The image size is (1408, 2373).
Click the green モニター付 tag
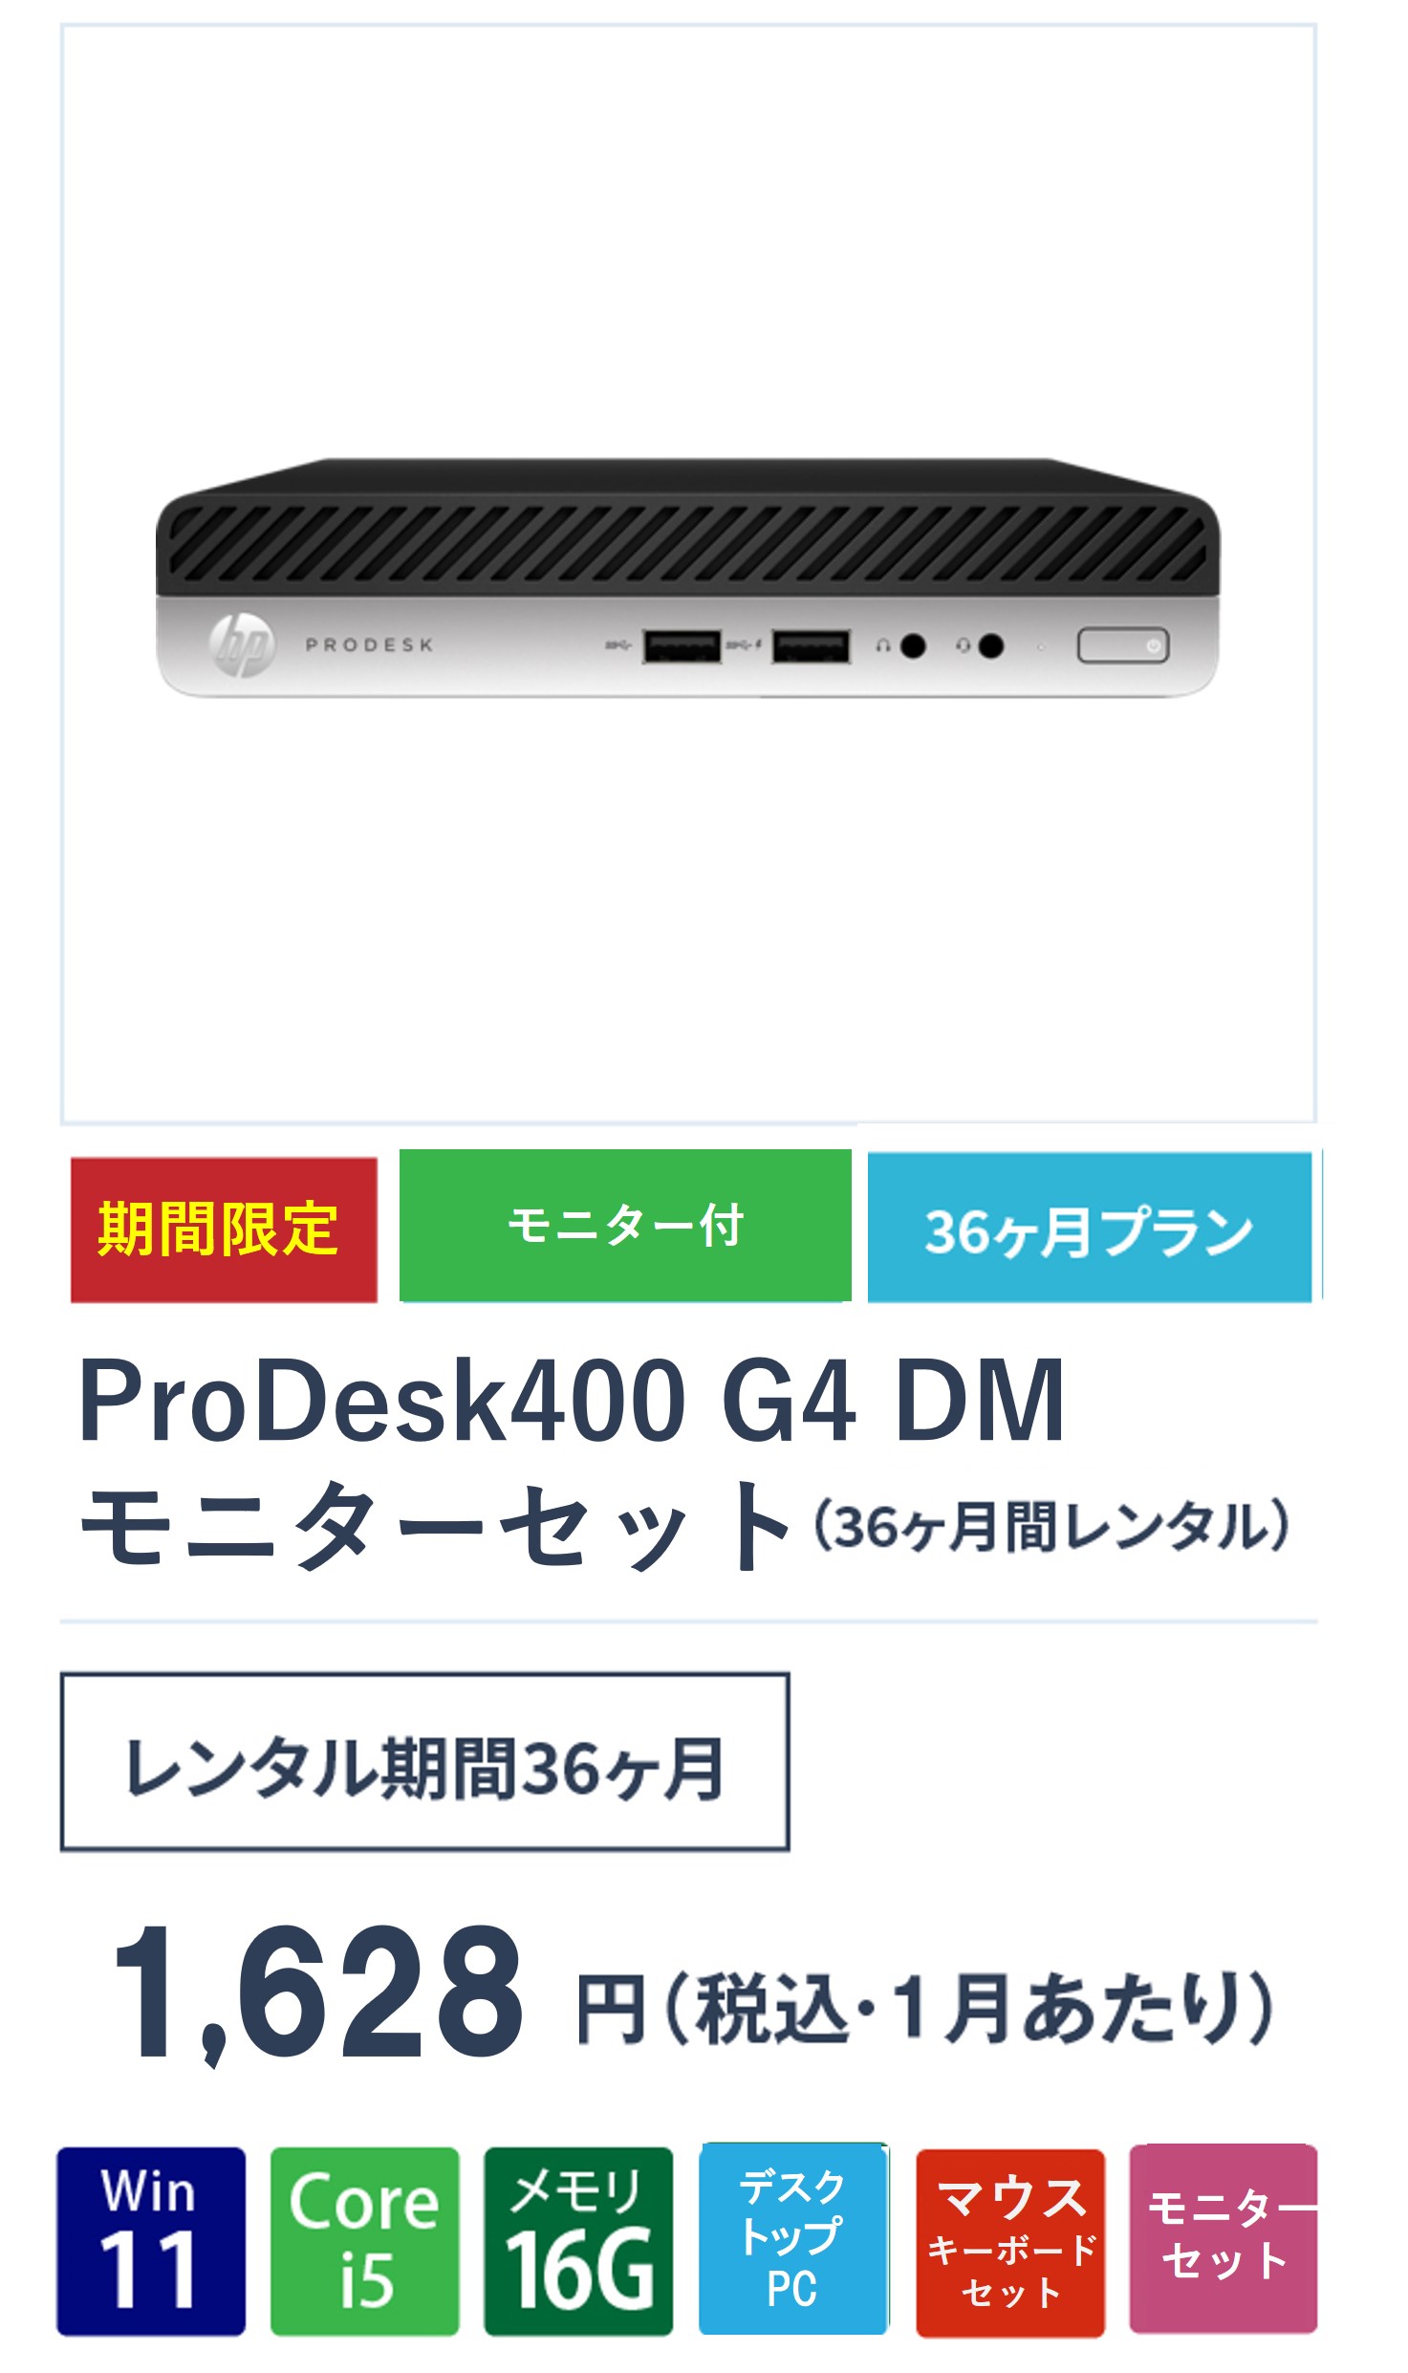point(625,1225)
